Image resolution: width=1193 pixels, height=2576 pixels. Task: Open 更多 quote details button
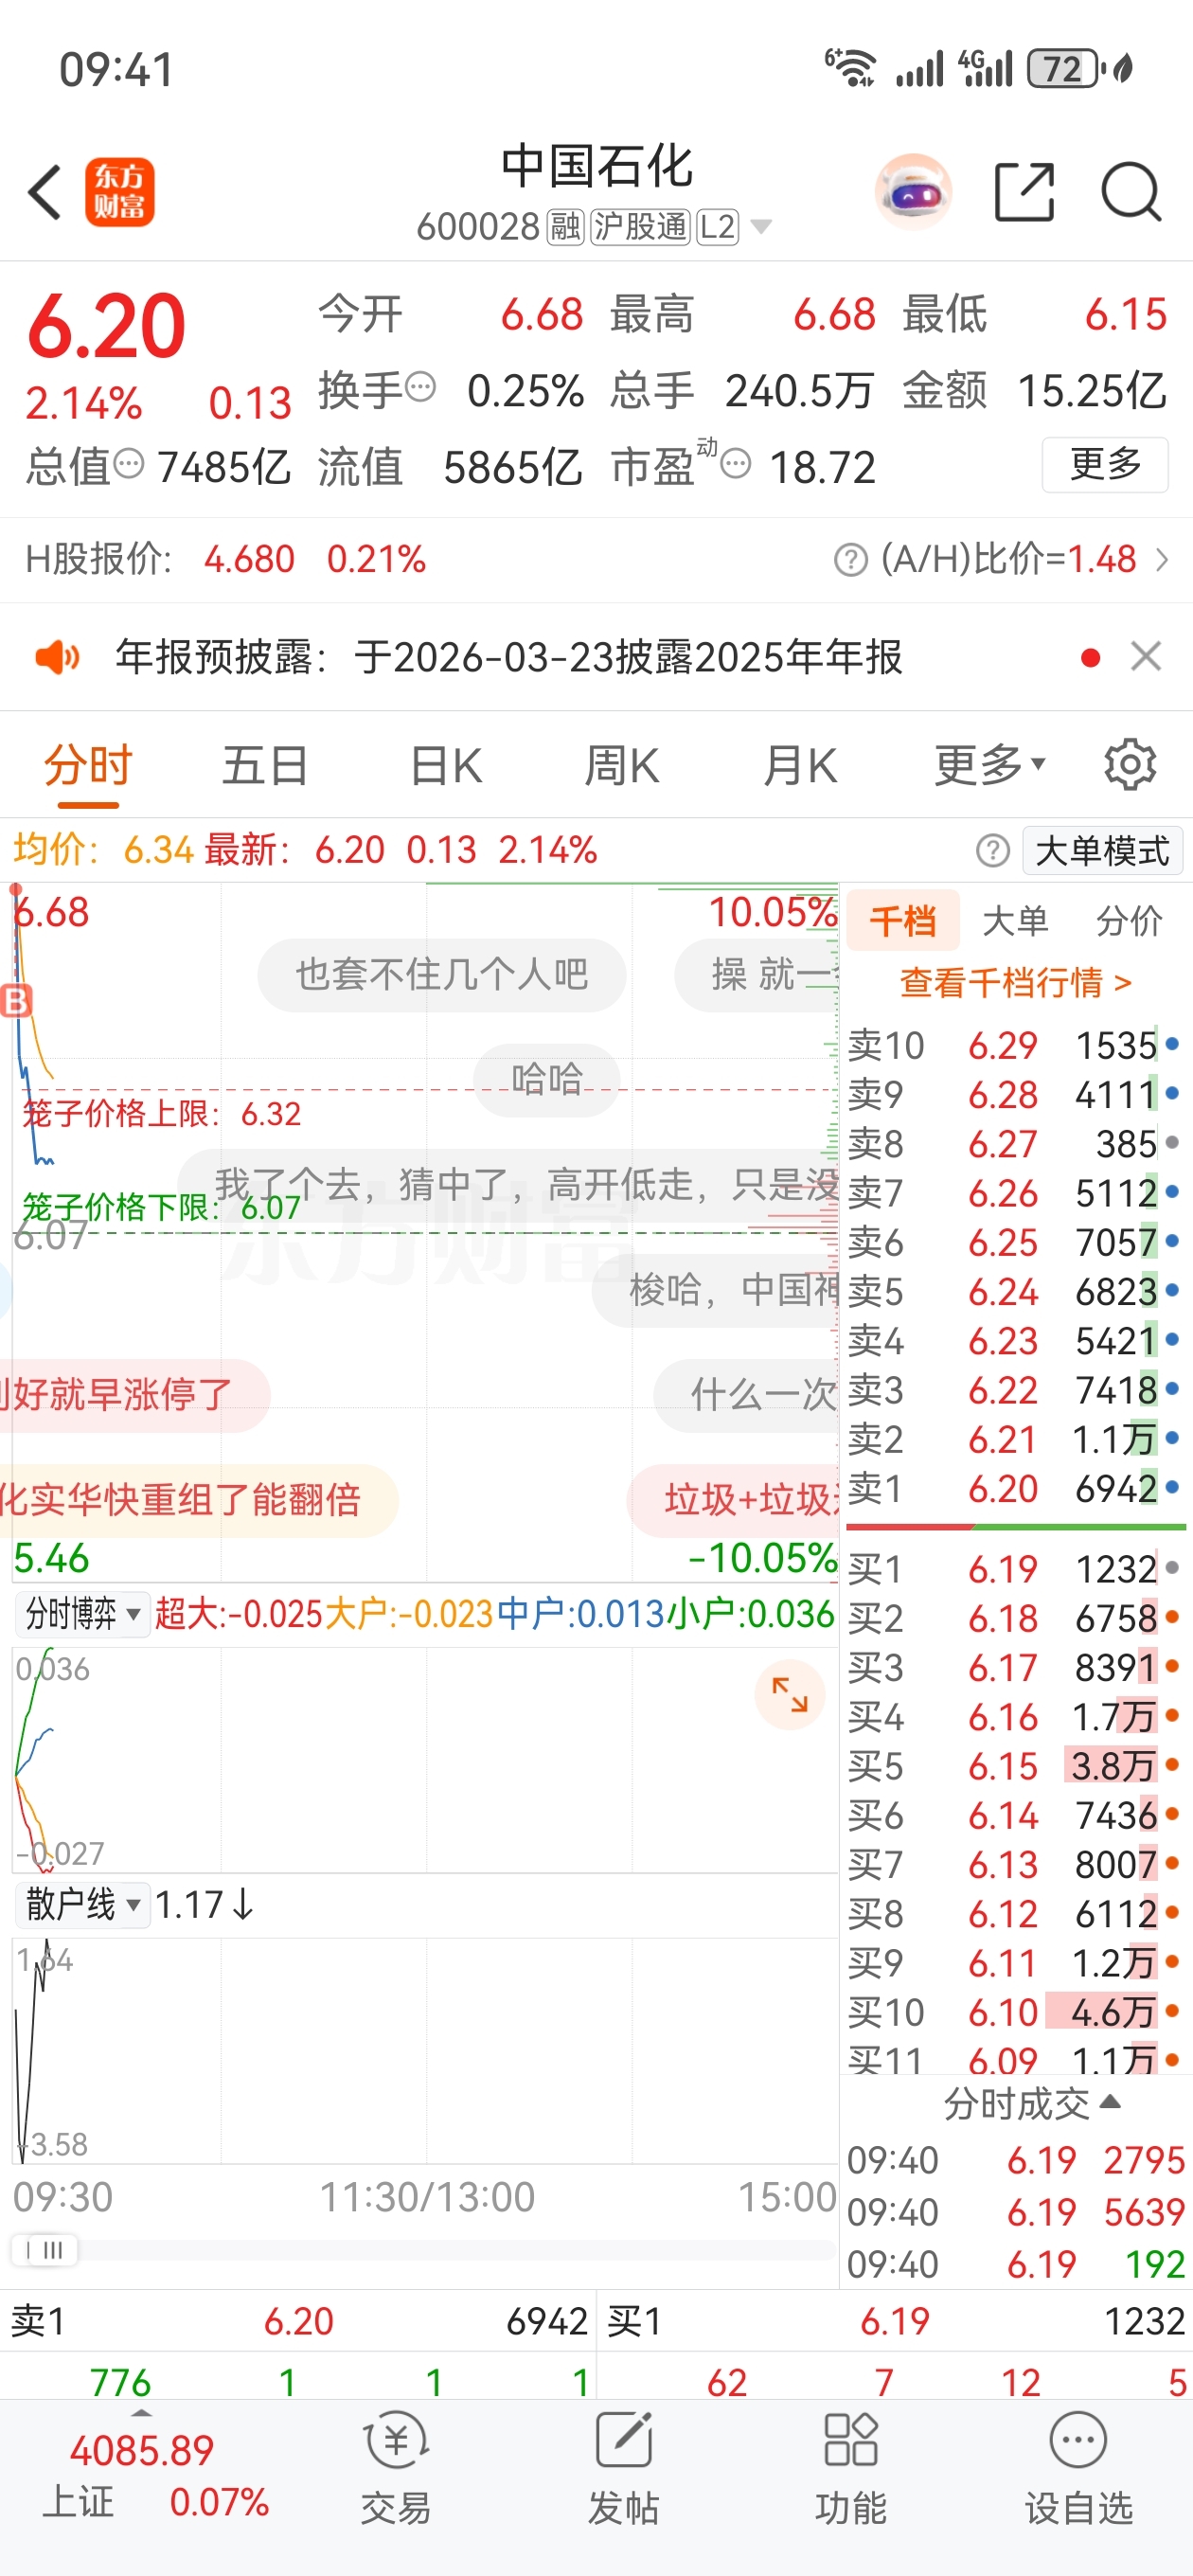click(1105, 464)
